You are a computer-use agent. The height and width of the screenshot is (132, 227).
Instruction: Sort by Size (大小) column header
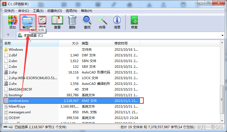[x=69, y=43]
